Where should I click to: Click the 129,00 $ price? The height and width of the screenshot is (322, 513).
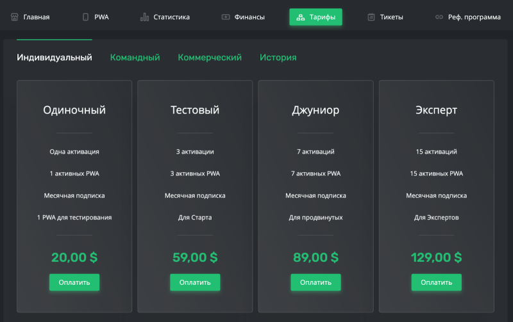(x=437, y=257)
